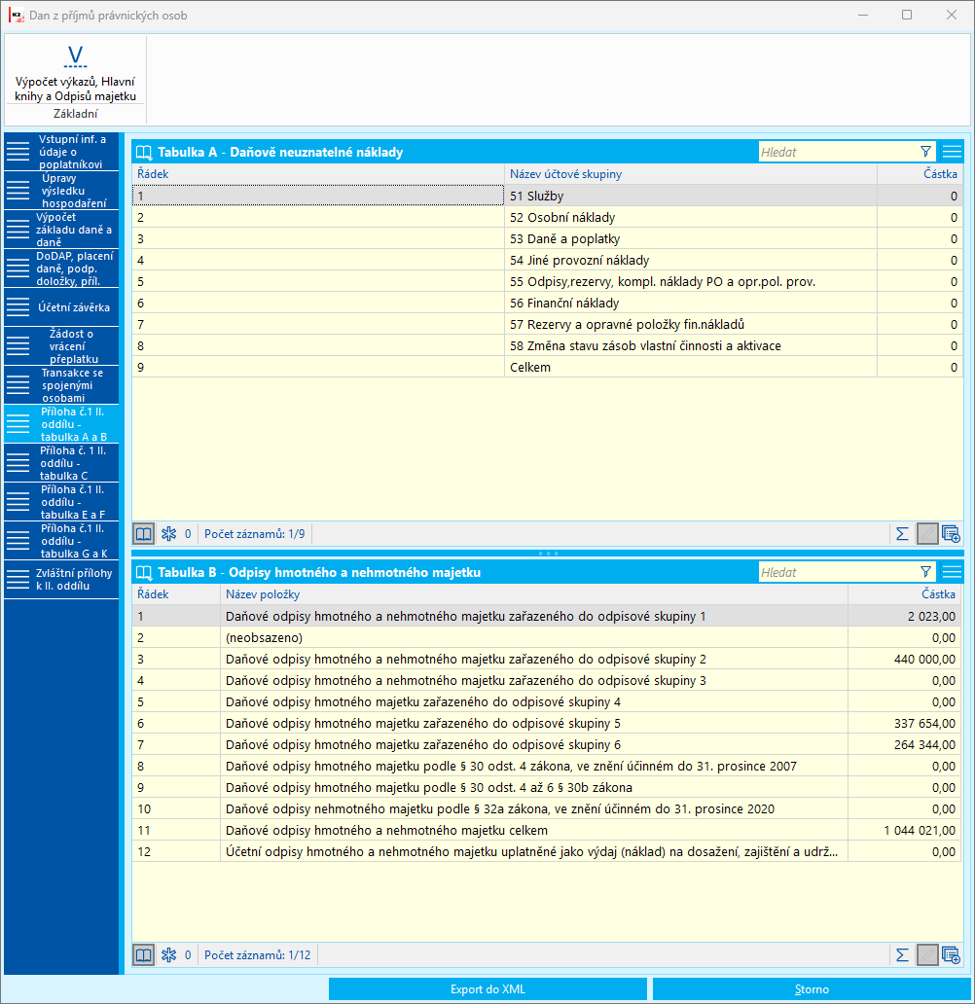
Task: Open hamburger menu of Tabulka A
Action: (952, 152)
